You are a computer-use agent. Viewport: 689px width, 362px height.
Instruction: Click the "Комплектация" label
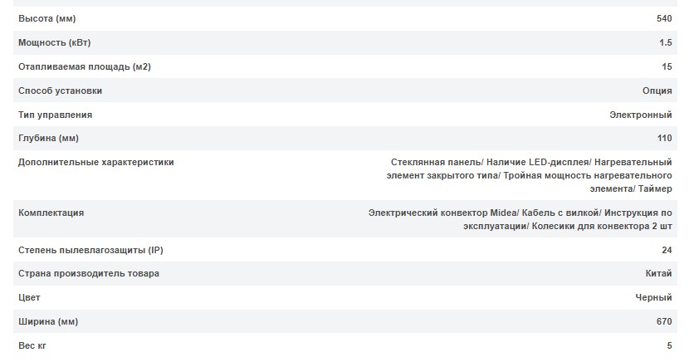click(x=51, y=213)
